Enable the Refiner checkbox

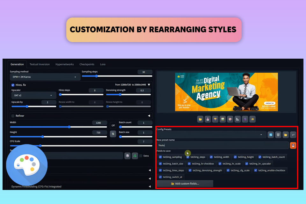(13, 116)
